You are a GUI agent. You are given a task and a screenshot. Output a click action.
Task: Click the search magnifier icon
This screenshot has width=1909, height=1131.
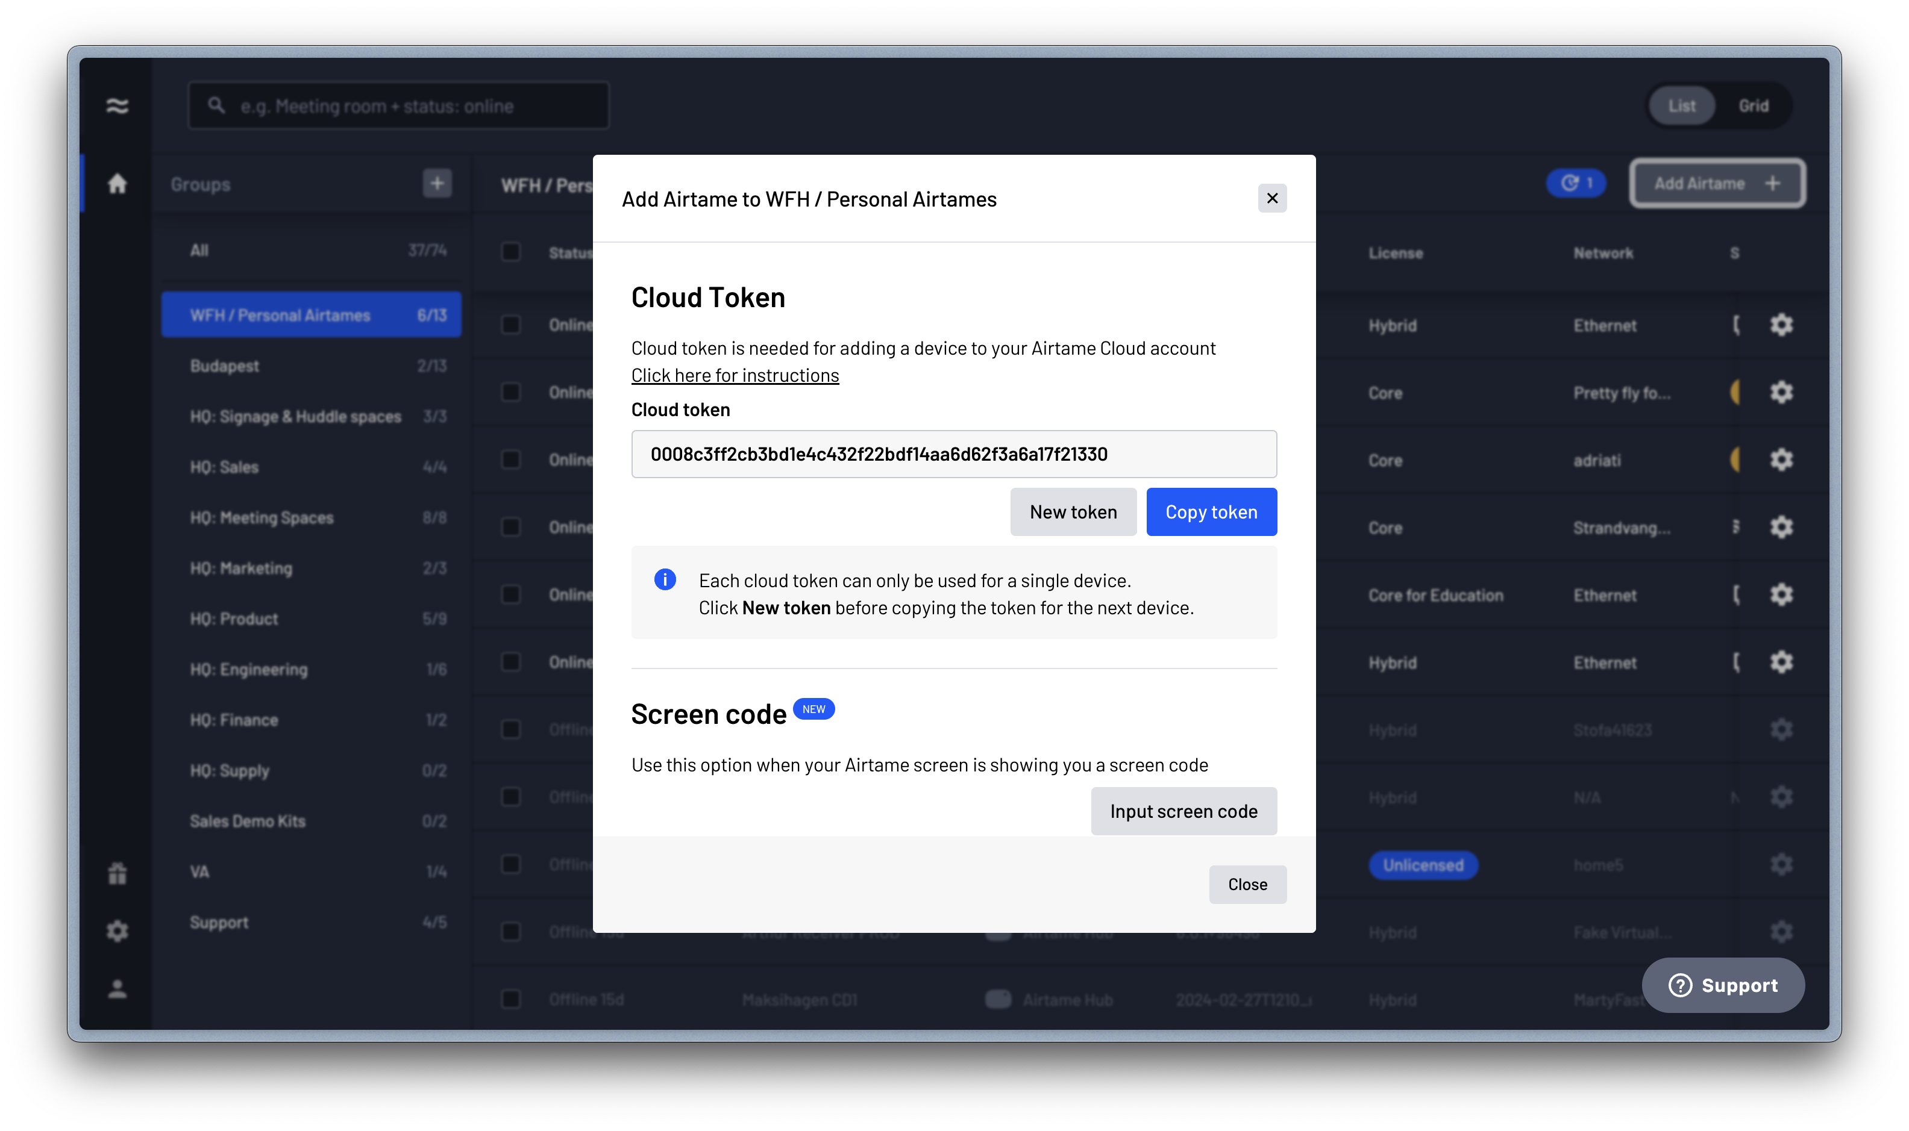[x=216, y=105]
